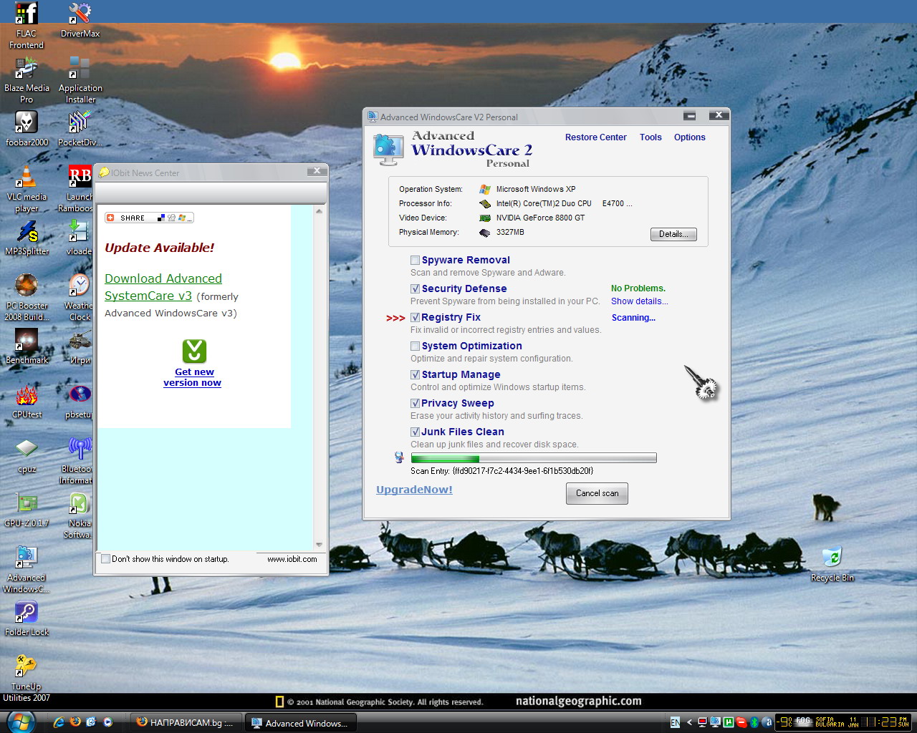Click the www.iobit.com link
This screenshot has width=917, height=733.
[x=292, y=559]
